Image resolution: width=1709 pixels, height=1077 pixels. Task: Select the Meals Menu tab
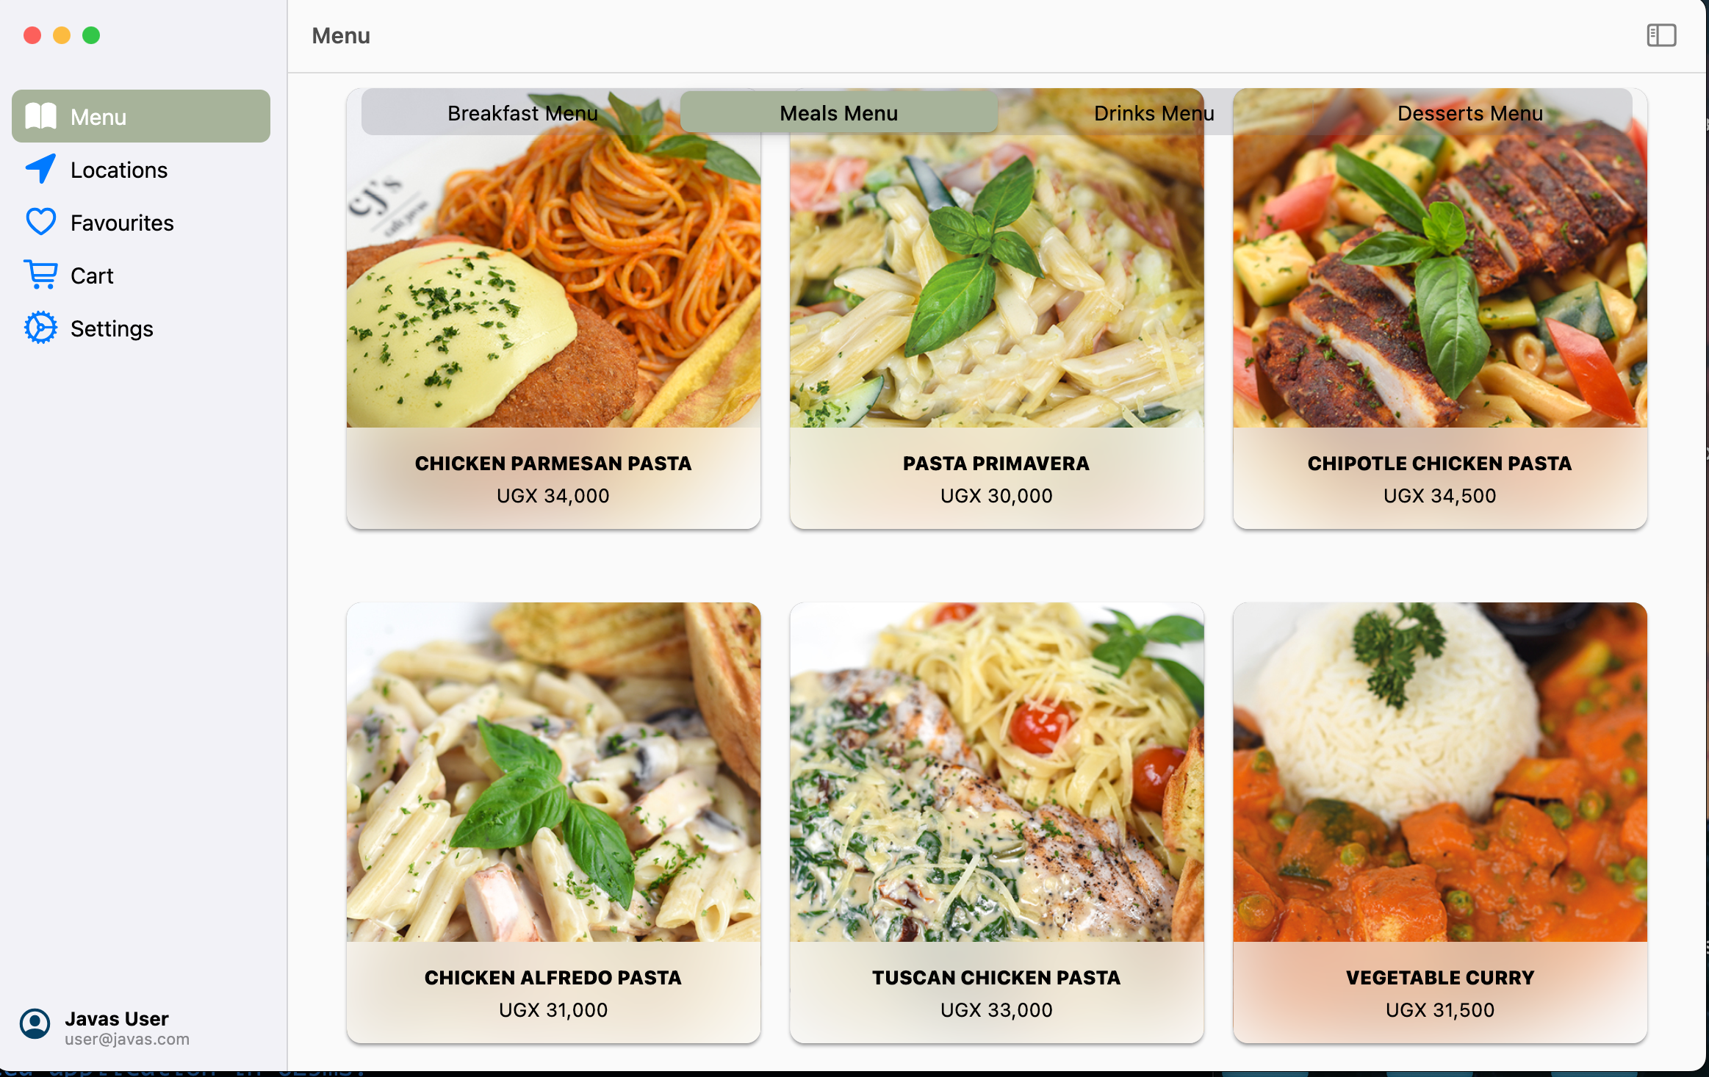(x=838, y=112)
